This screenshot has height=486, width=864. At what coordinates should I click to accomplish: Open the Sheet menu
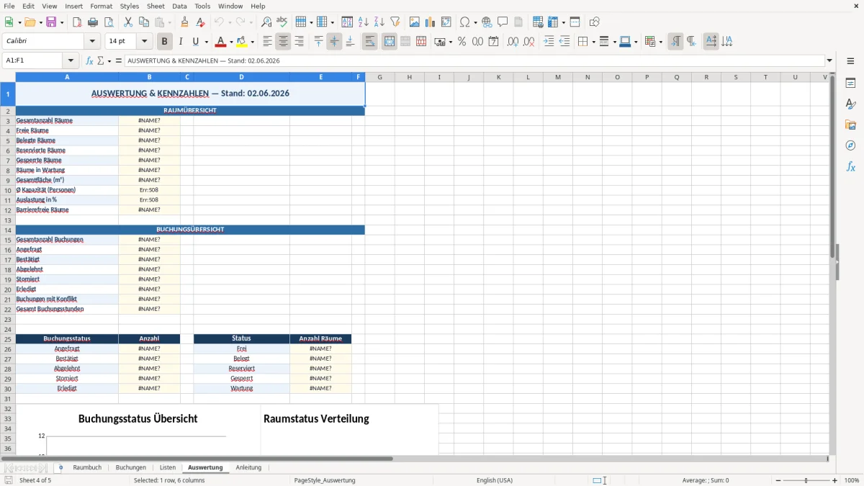pyautogui.click(x=156, y=6)
